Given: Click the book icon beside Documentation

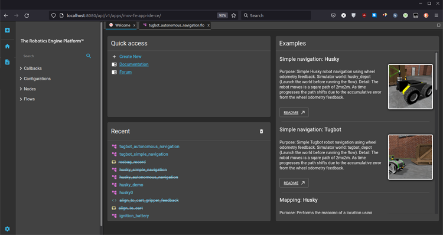Looking at the screenshot, I should point(114,64).
